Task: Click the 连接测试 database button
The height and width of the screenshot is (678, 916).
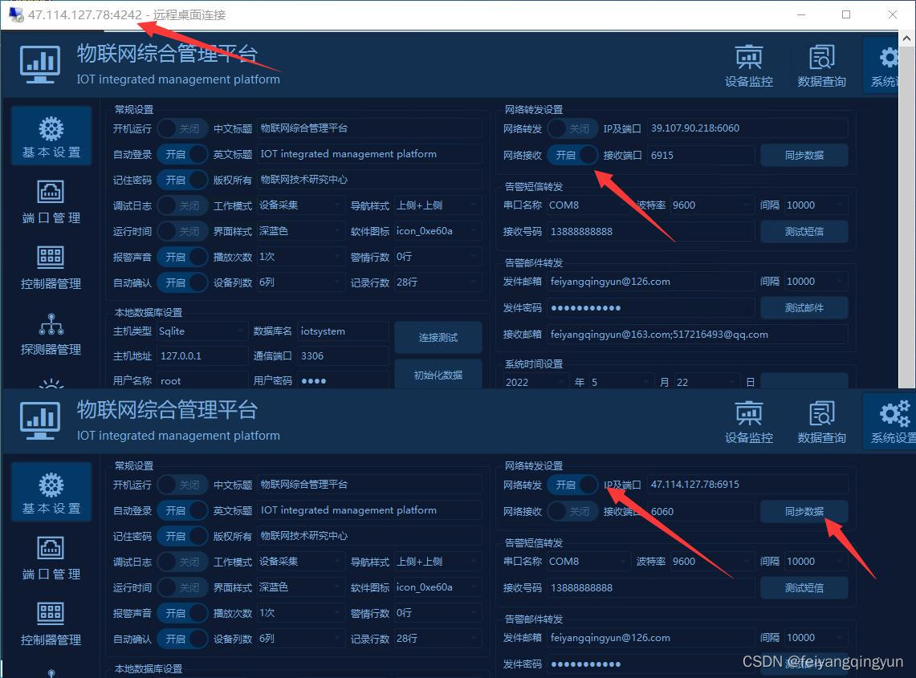Action: (x=438, y=338)
